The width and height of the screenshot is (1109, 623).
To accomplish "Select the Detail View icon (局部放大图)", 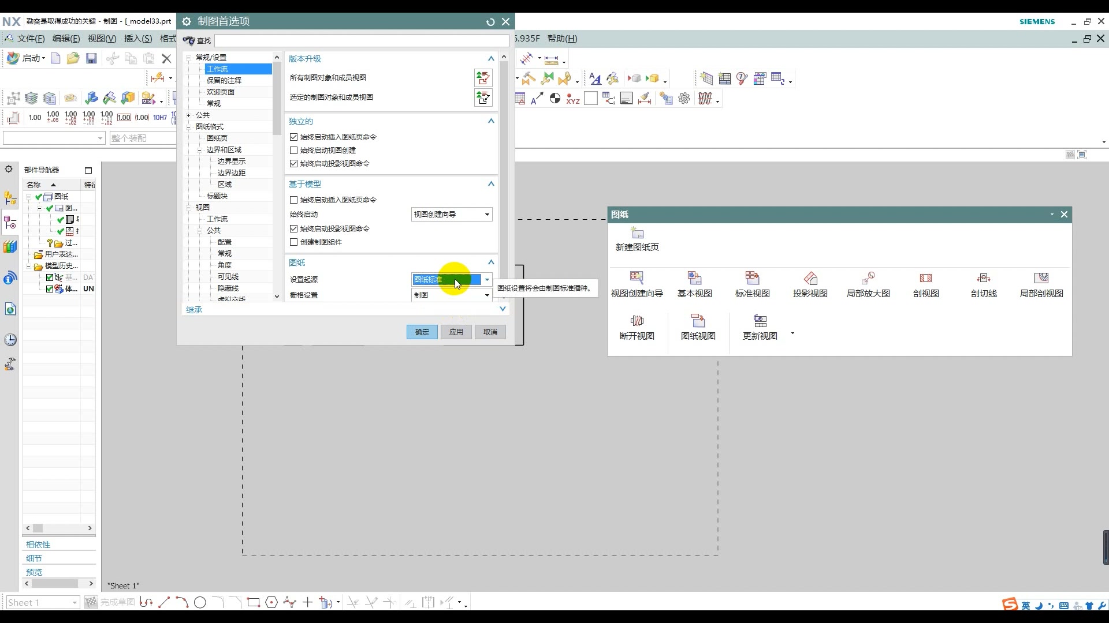I will pyautogui.click(x=868, y=279).
